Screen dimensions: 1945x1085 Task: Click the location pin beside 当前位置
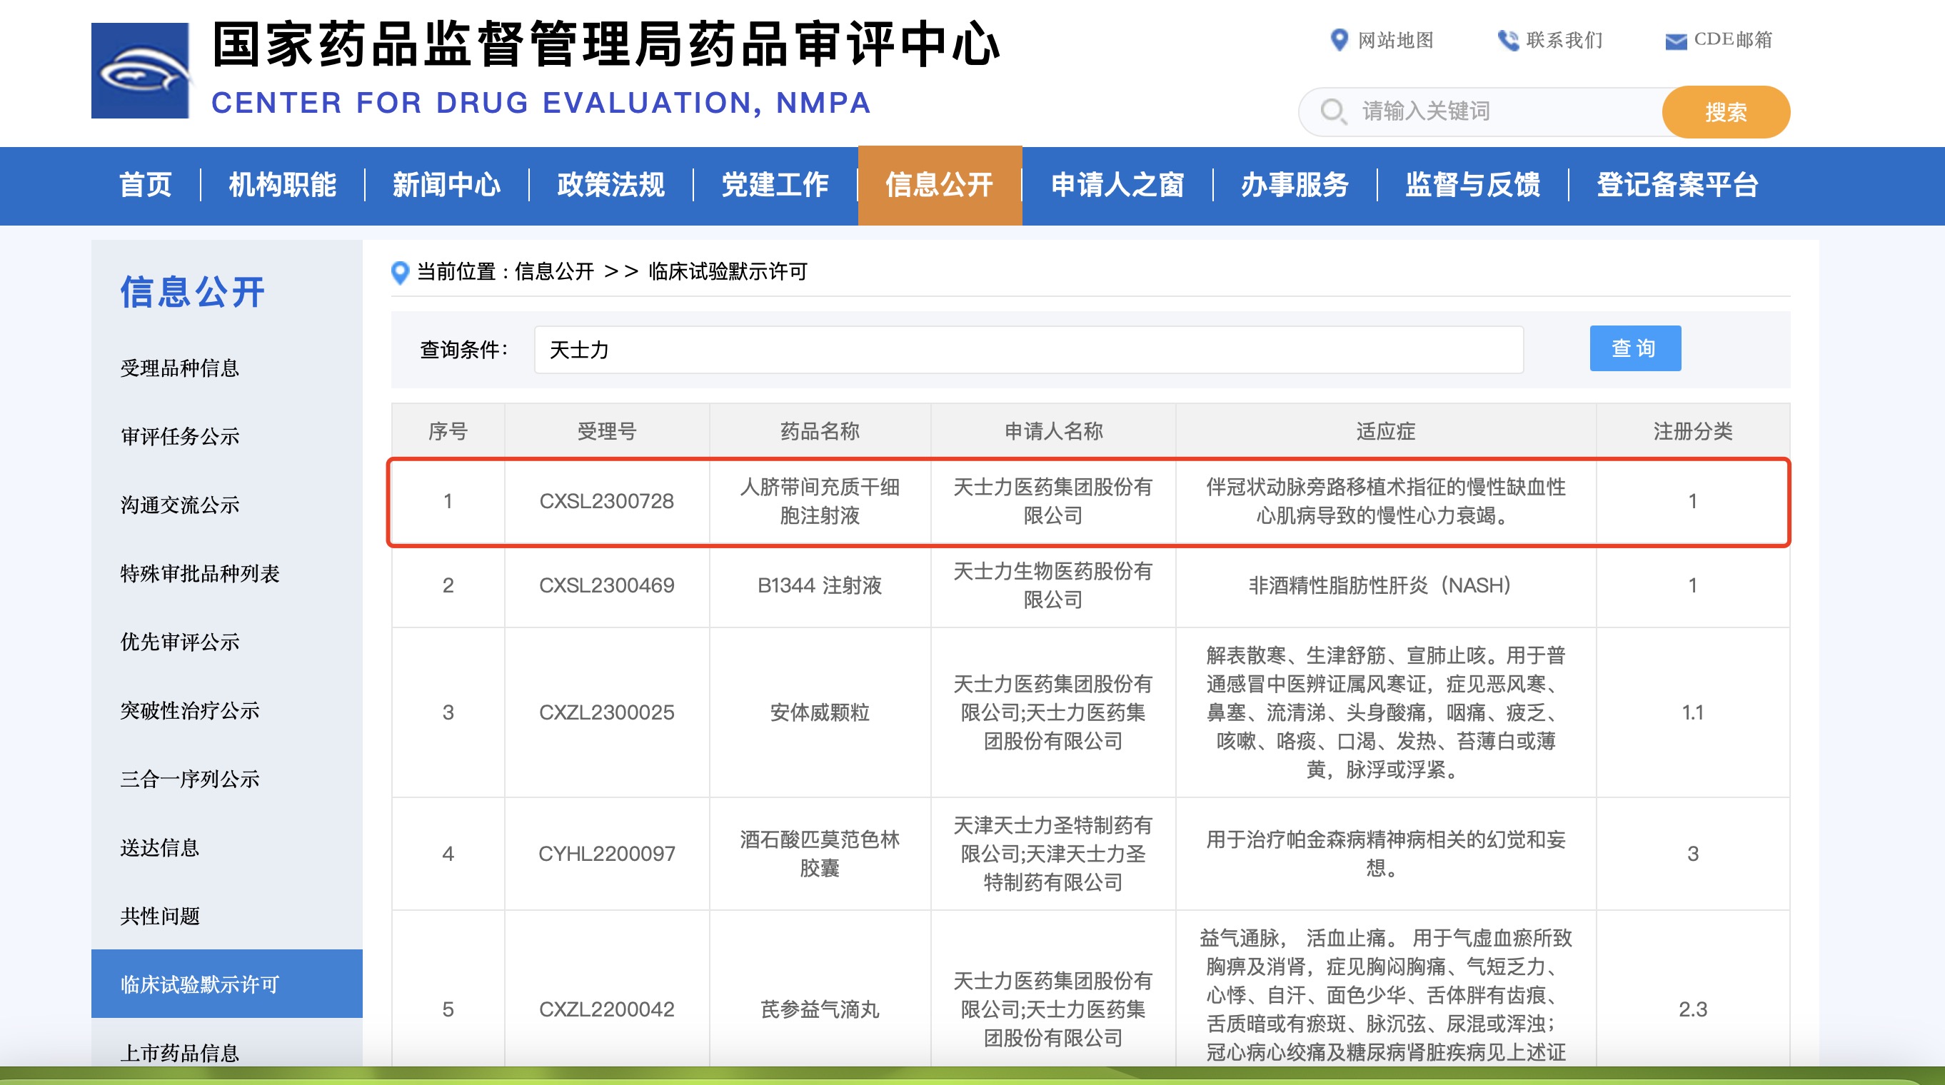click(399, 272)
